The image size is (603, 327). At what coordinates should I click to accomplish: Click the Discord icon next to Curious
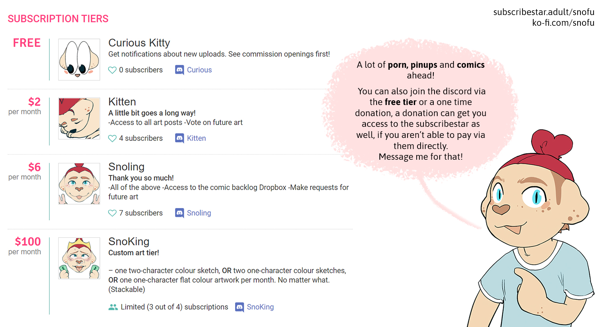(x=180, y=70)
